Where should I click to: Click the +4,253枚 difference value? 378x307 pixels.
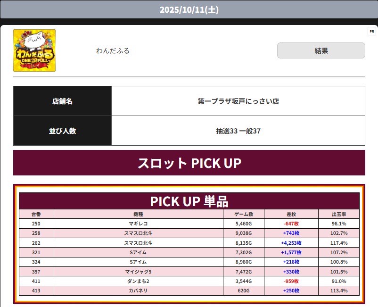(291, 243)
